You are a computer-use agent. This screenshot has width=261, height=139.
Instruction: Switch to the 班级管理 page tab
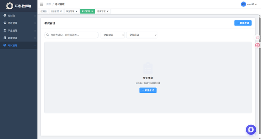[x=54, y=11]
